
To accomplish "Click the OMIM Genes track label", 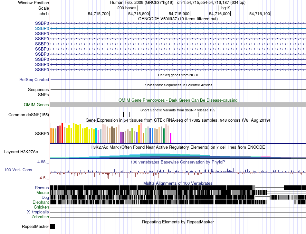I will [x=36, y=105].
